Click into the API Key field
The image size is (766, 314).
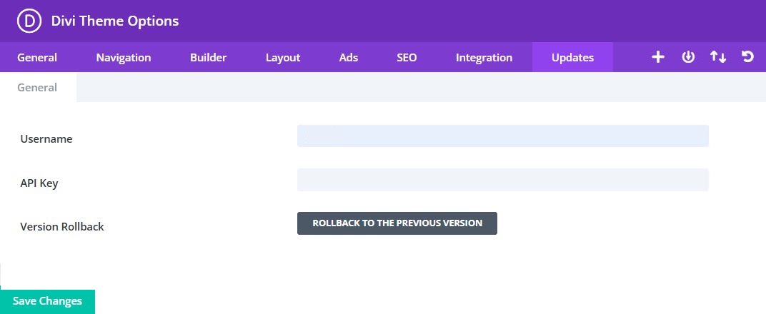pos(502,180)
